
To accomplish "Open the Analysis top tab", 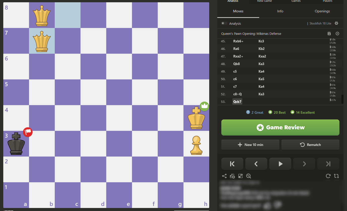I will (x=233, y=1).
